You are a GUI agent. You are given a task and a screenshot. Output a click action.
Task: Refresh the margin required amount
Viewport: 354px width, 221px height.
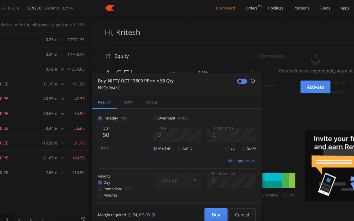pyautogui.click(x=153, y=215)
